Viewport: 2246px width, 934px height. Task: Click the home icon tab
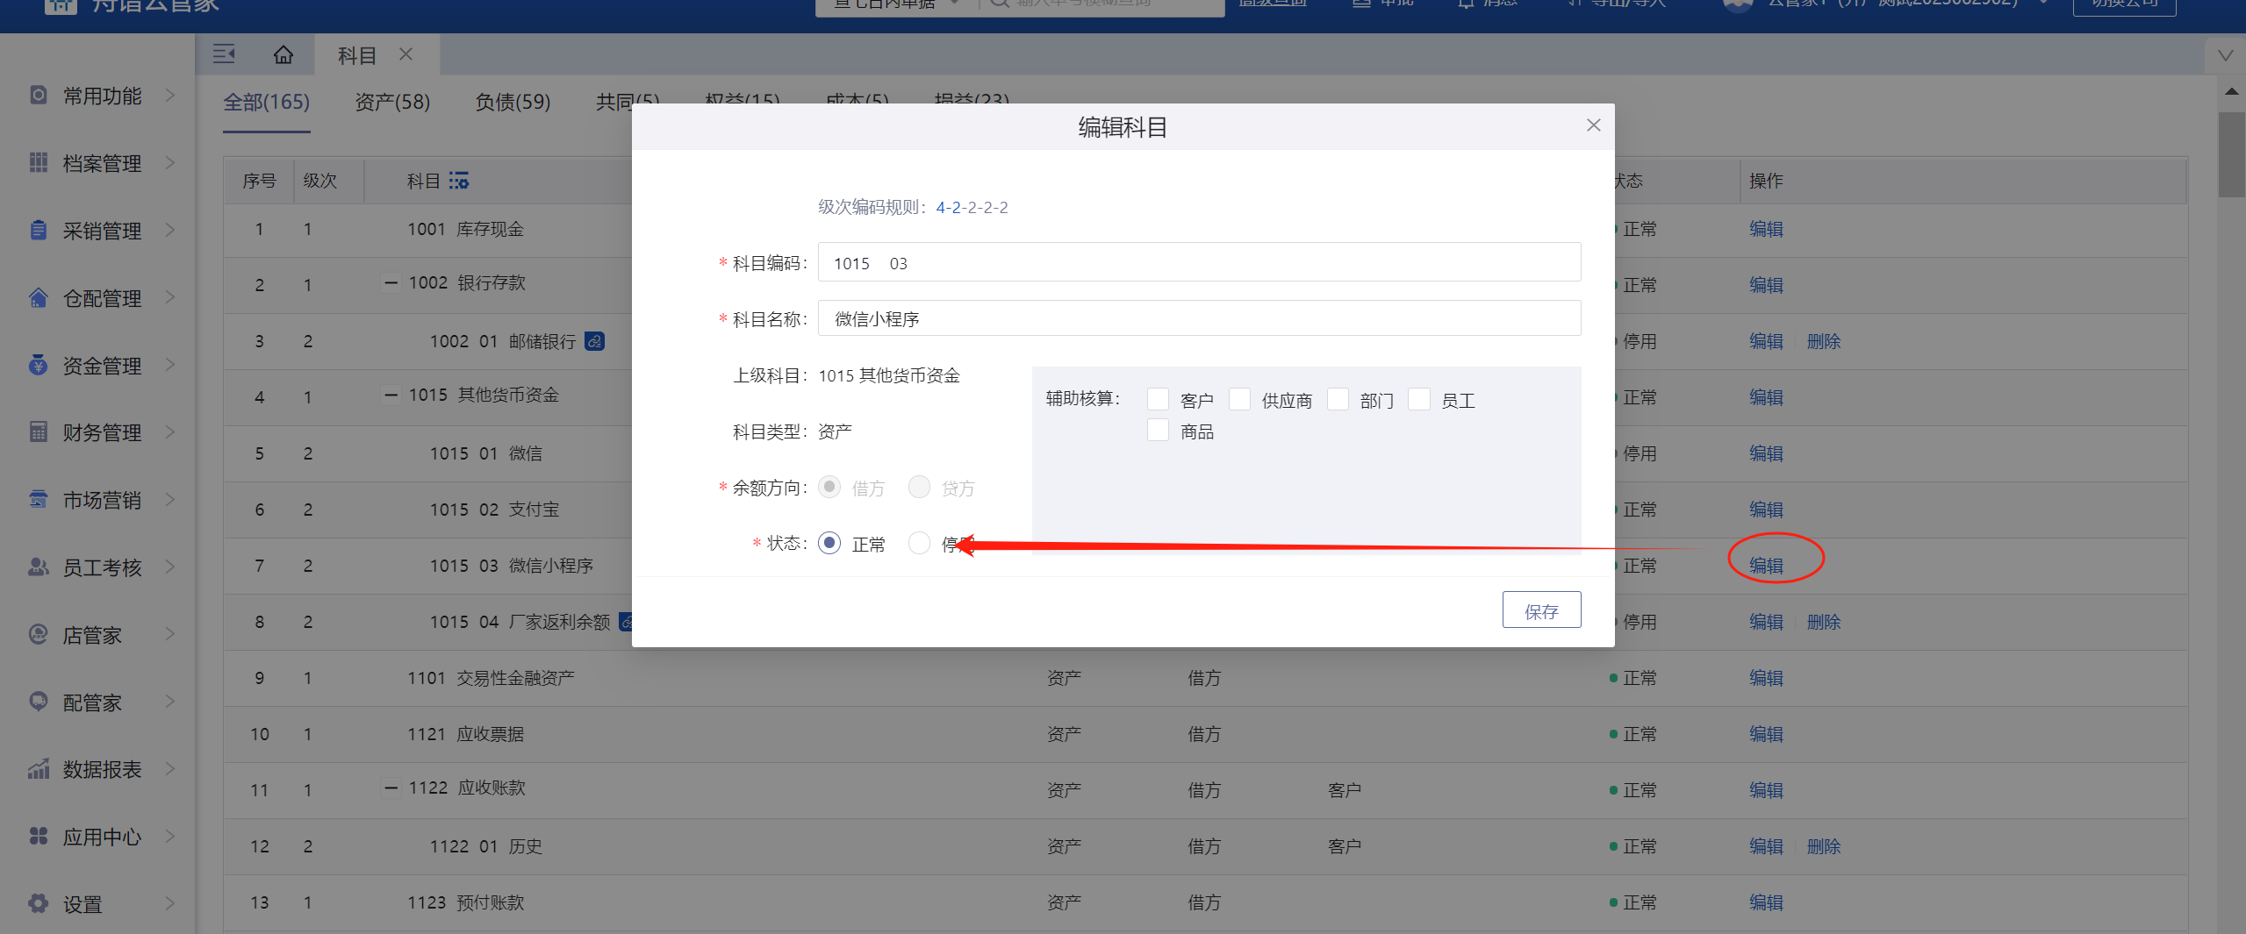(x=283, y=55)
